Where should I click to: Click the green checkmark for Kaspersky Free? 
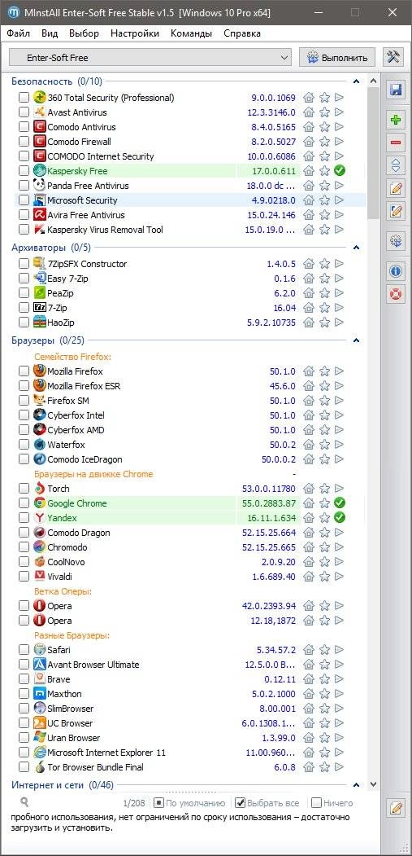click(x=340, y=171)
